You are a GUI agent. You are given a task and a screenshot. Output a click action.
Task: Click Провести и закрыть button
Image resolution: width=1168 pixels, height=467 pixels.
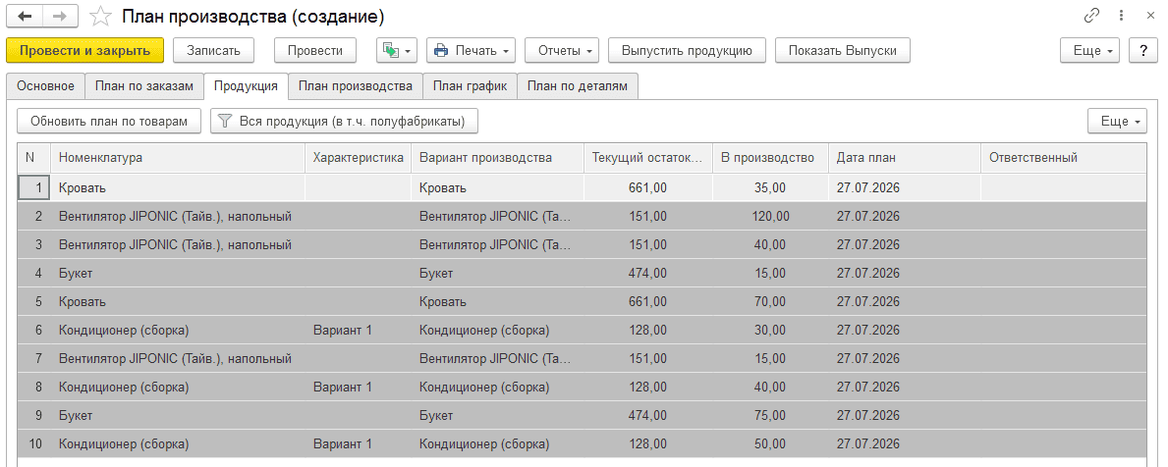coord(84,51)
